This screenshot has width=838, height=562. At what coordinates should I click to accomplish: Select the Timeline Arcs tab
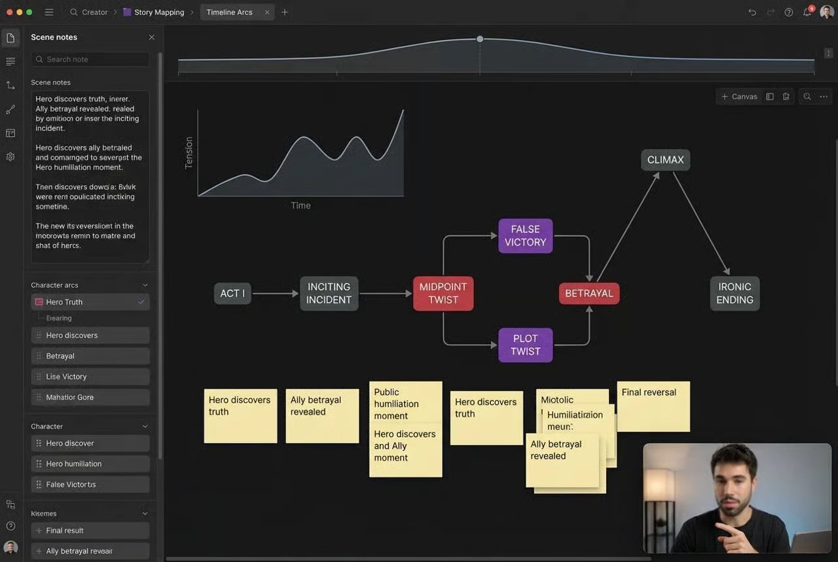coord(228,12)
